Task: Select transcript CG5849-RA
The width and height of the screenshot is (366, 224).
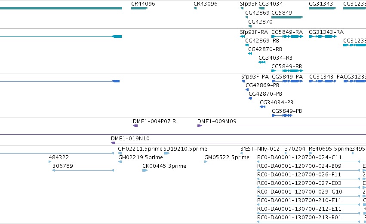Action: [x=287, y=36]
